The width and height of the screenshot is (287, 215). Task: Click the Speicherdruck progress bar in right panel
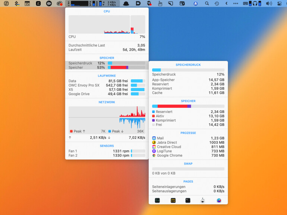pos(188,70)
